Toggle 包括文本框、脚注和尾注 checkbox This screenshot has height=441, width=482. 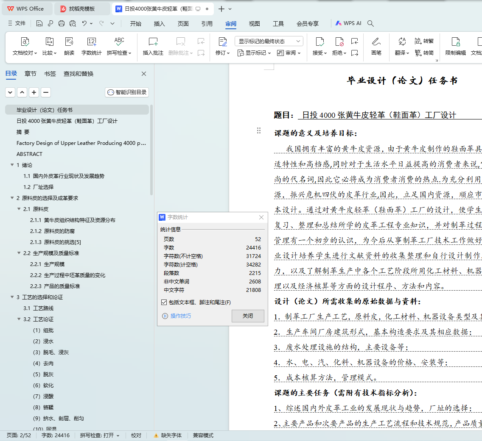(164, 302)
